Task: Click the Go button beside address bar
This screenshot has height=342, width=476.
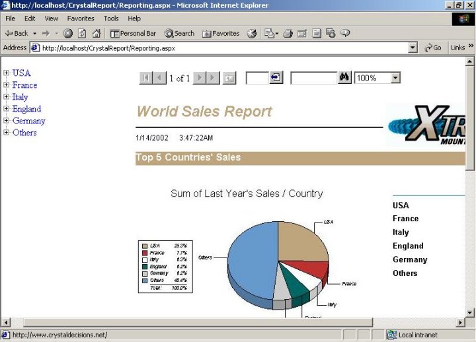Action: [x=434, y=48]
